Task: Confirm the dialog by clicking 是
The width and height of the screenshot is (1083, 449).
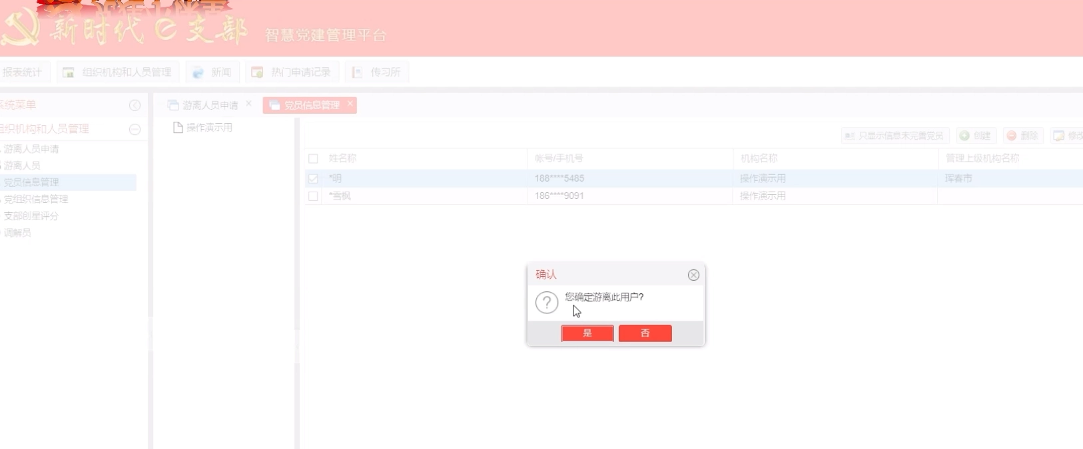Action: tap(587, 333)
